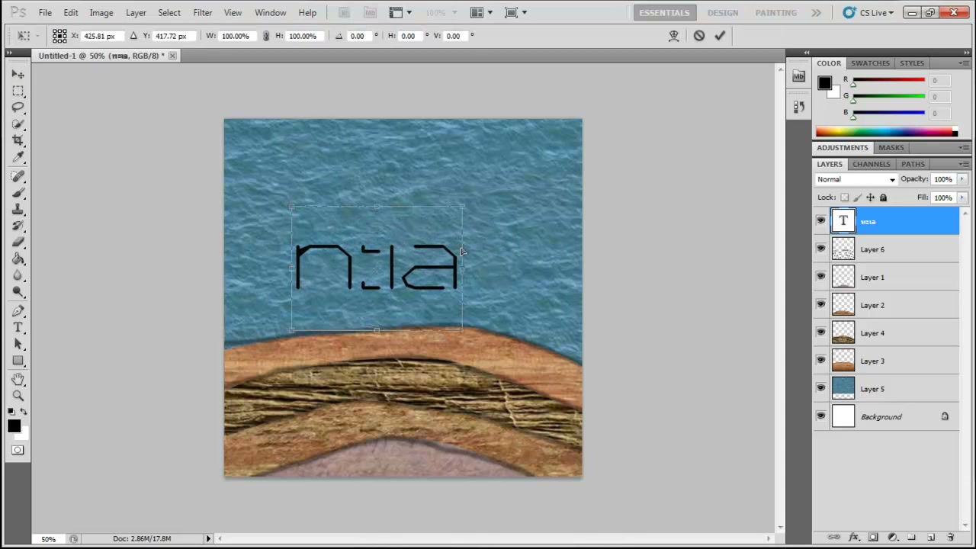Select the Pen tool
Viewport: 976px width, 549px height.
(18, 312)
